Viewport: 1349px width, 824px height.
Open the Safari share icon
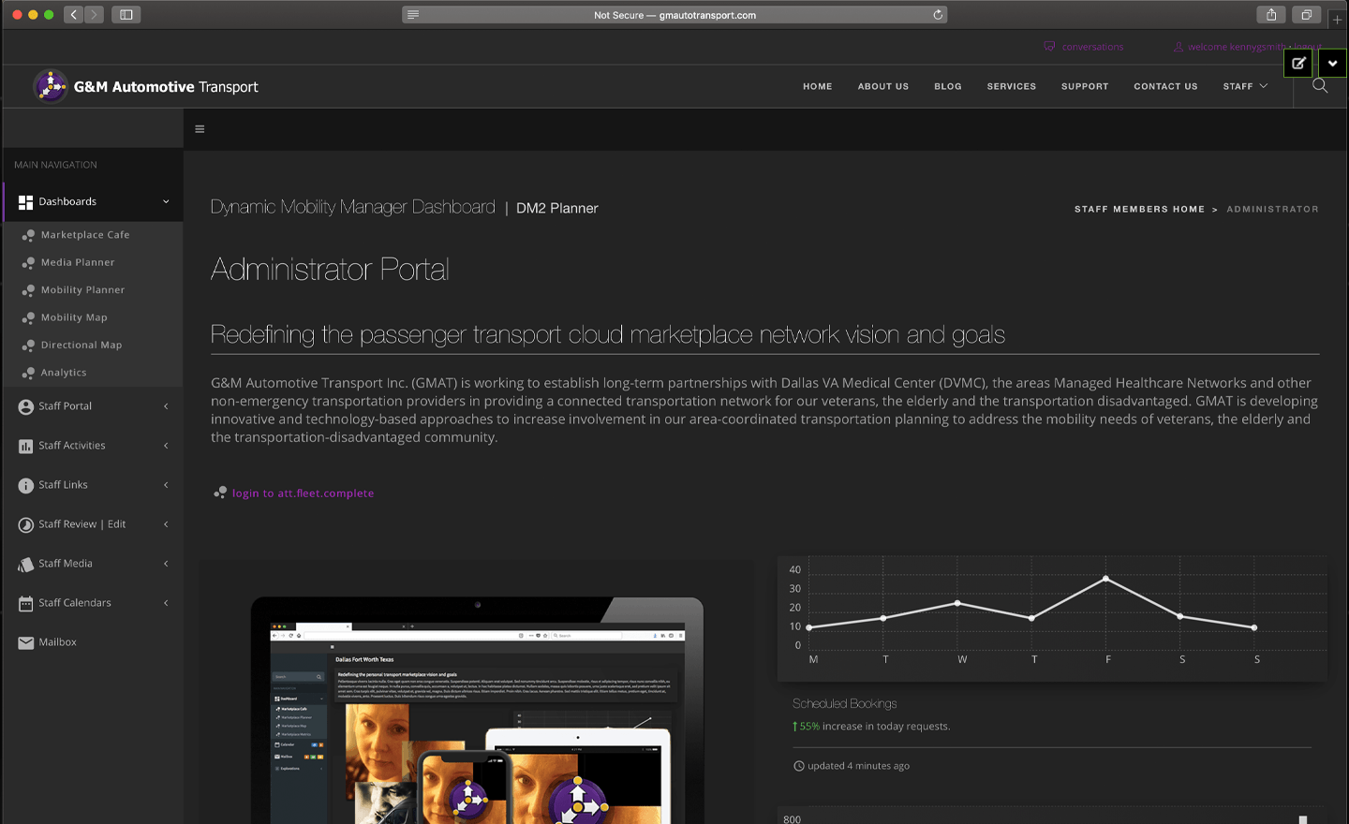point(1271,15)
